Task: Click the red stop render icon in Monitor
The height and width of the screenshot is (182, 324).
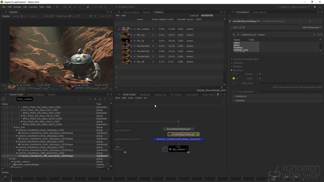Action: pyautogui.click(x=26, y=16)
